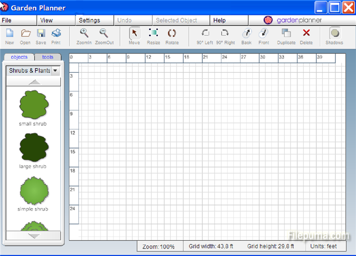
Task: Open the Settings menu
Action: (x=89, y=20)
